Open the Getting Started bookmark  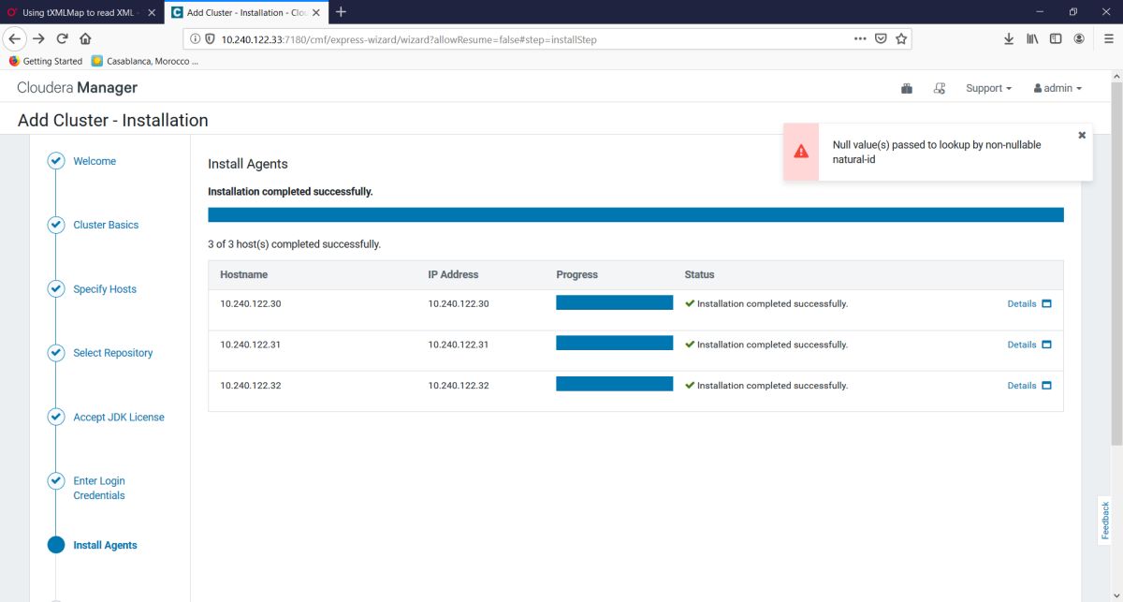(x=46, y=61)
